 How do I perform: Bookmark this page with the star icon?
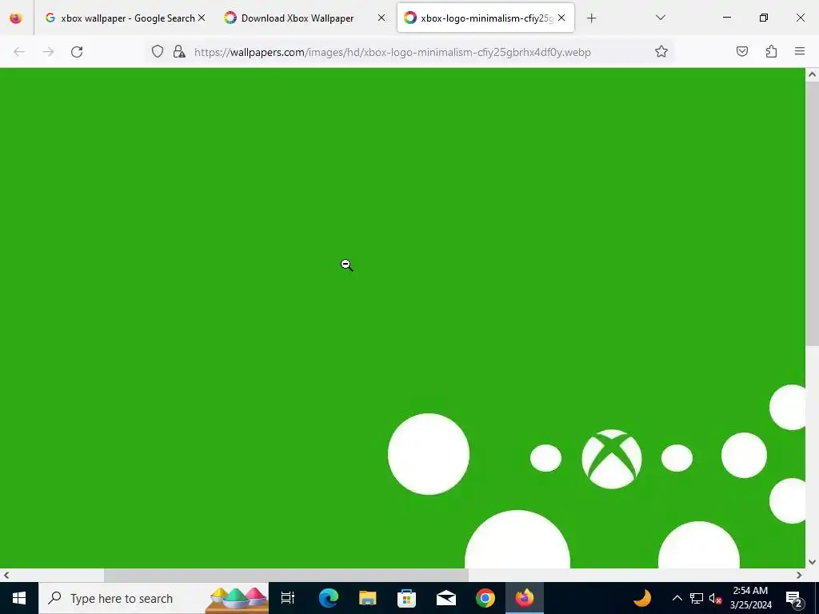pyautogui.click(x=661, y=52)
